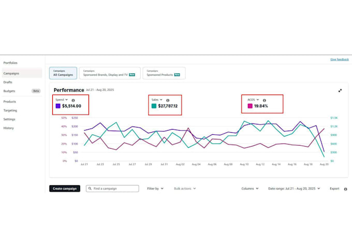Click the Export button
This screenshot has width=352, height=237.
tap(334, 188)
